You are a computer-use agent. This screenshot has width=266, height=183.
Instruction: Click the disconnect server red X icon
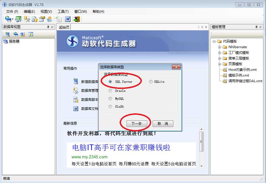coord(22,34)
